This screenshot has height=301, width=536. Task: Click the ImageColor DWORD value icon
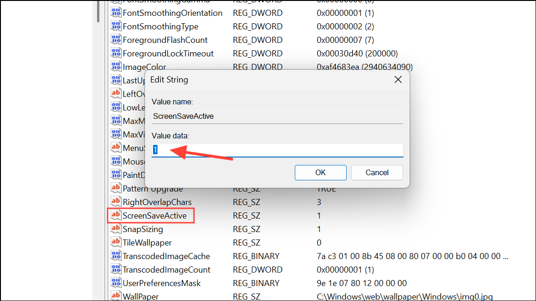[x=116, y=66]
